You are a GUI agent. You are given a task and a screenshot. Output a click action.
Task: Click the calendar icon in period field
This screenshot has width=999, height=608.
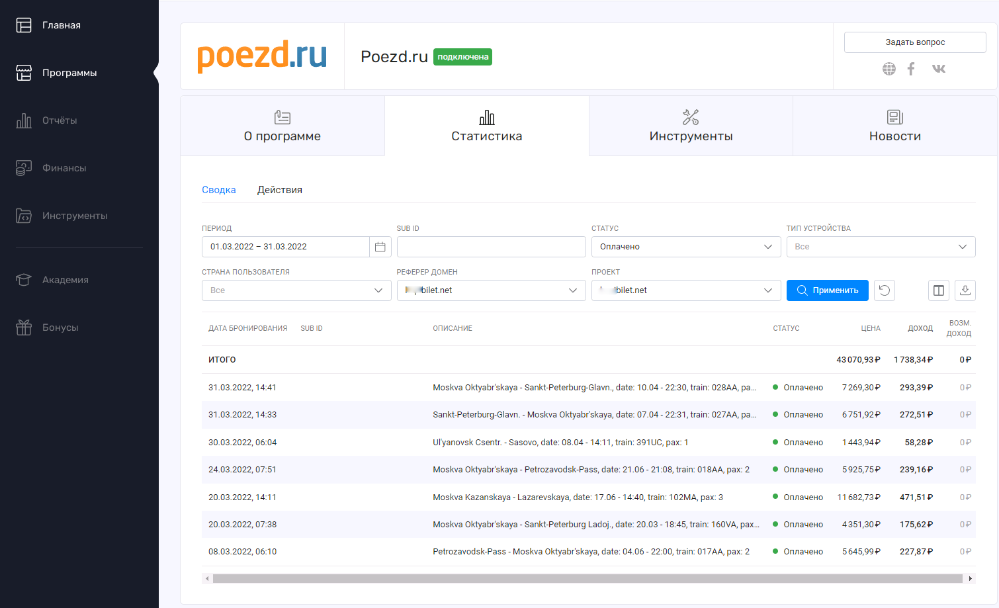coord(380,247)
